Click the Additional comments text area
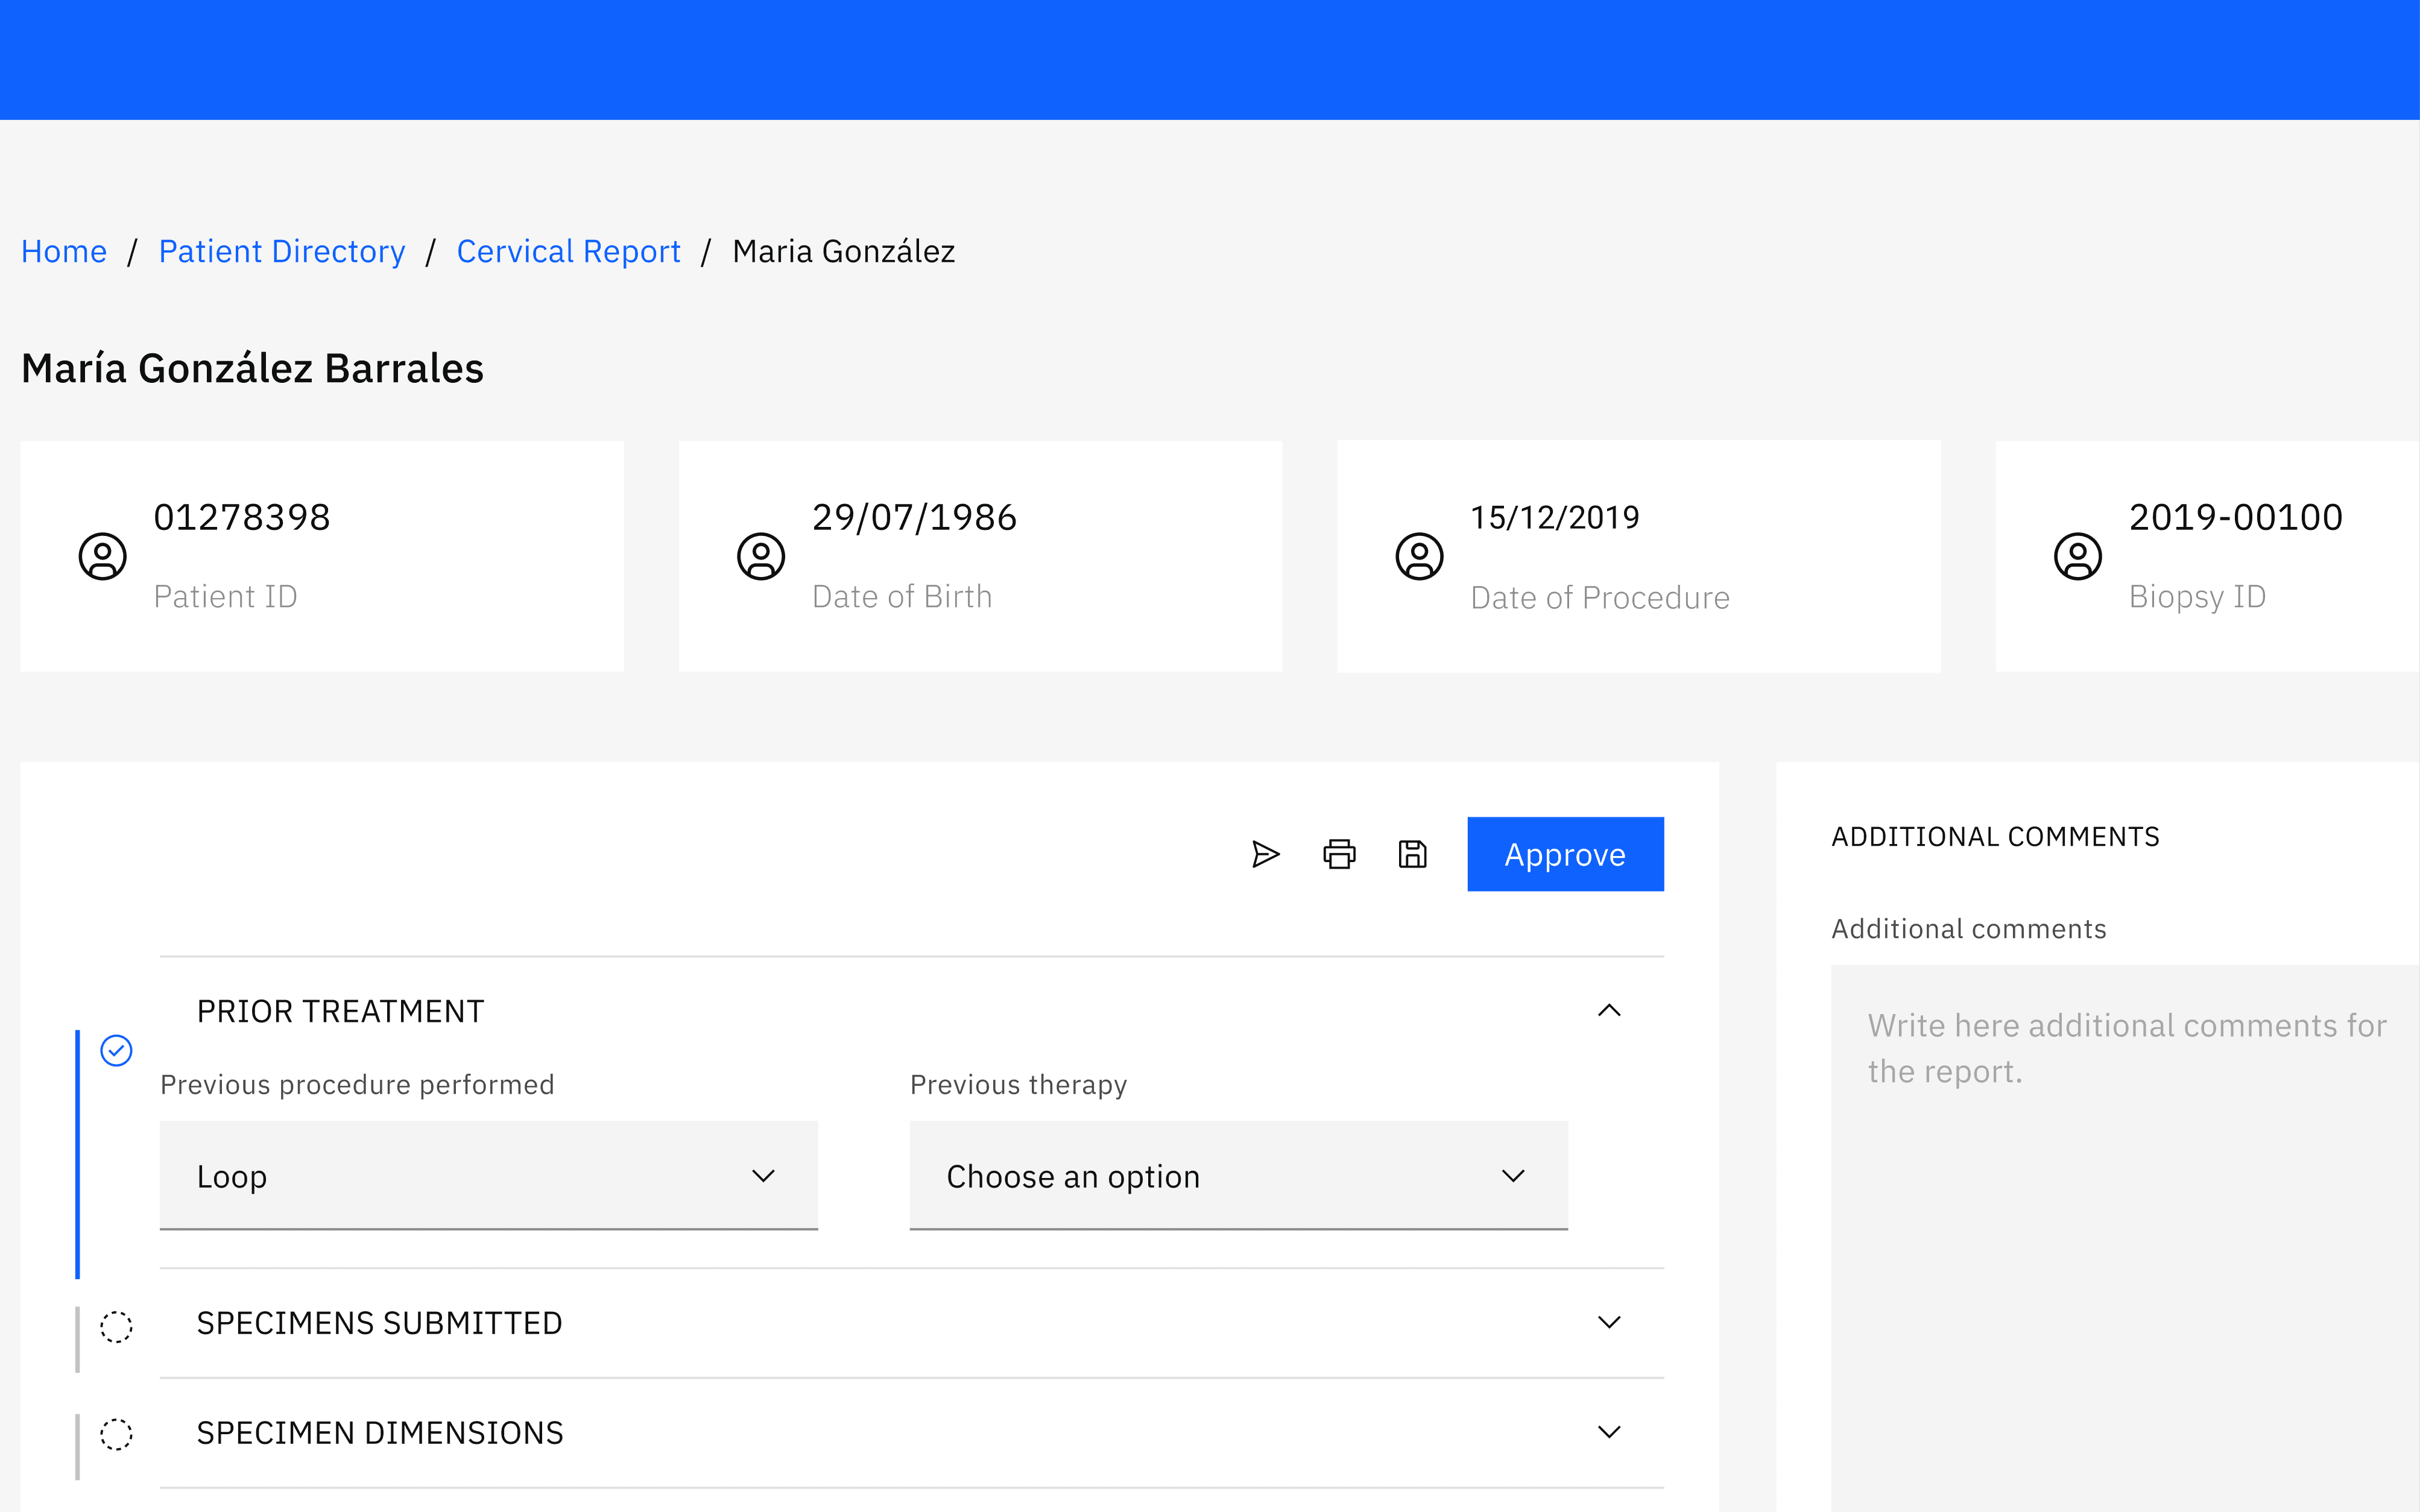This screenshot has width=2420, height=1512. (2125, 1238)
